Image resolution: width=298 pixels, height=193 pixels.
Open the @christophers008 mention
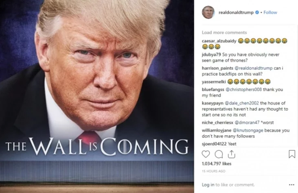click(x=243, y=89)
